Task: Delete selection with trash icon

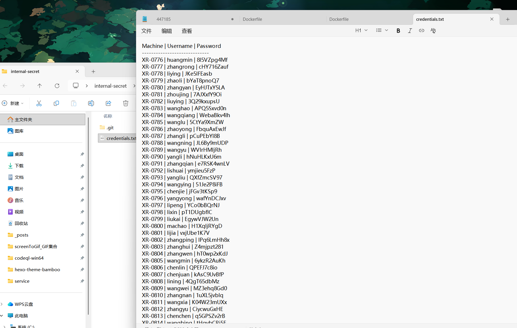Action: 126,103
